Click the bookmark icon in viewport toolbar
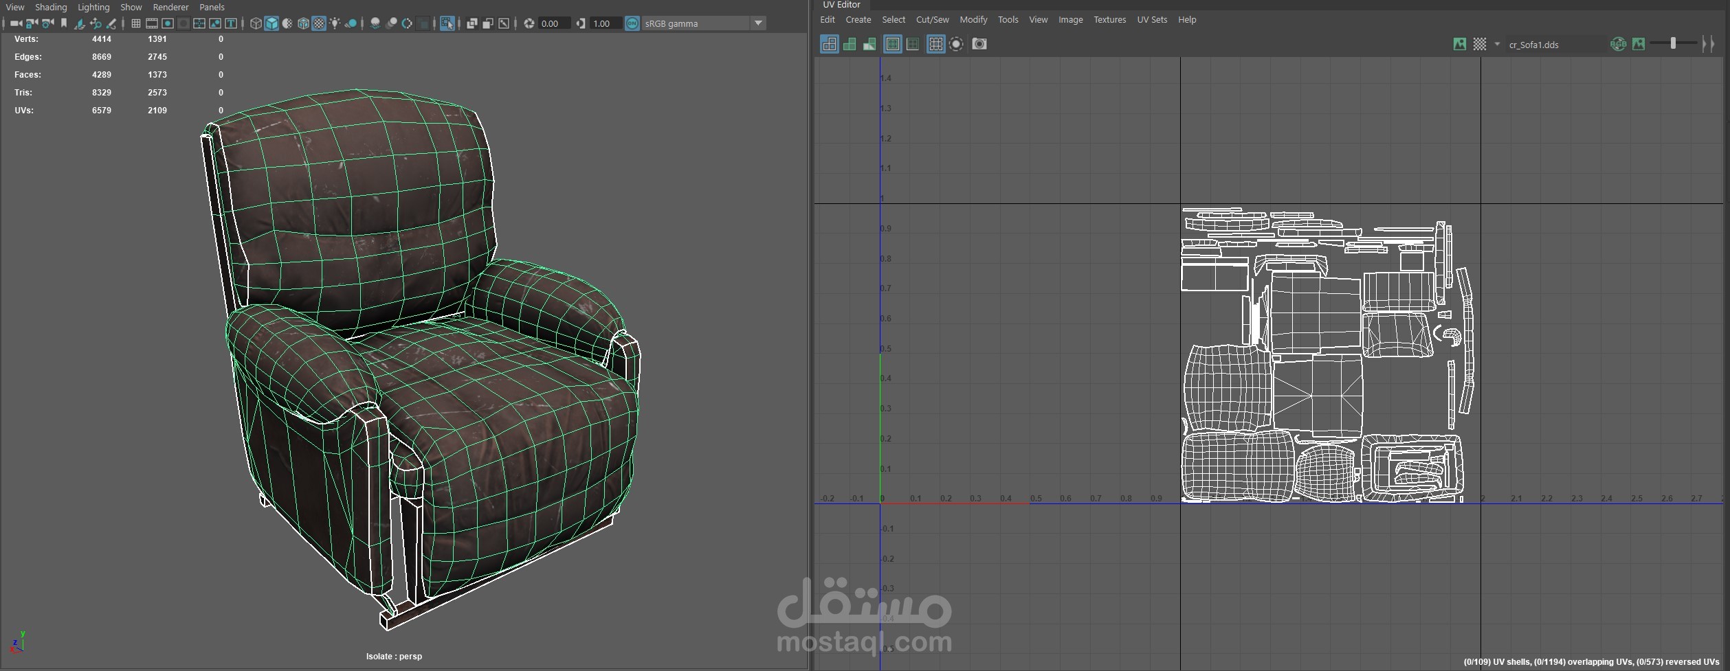The image size is (1730, 671). coord(64,23)
